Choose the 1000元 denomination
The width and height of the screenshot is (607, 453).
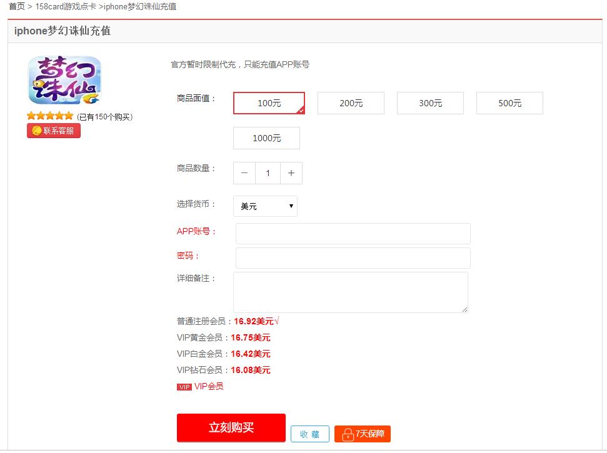[x=266, y=138]
